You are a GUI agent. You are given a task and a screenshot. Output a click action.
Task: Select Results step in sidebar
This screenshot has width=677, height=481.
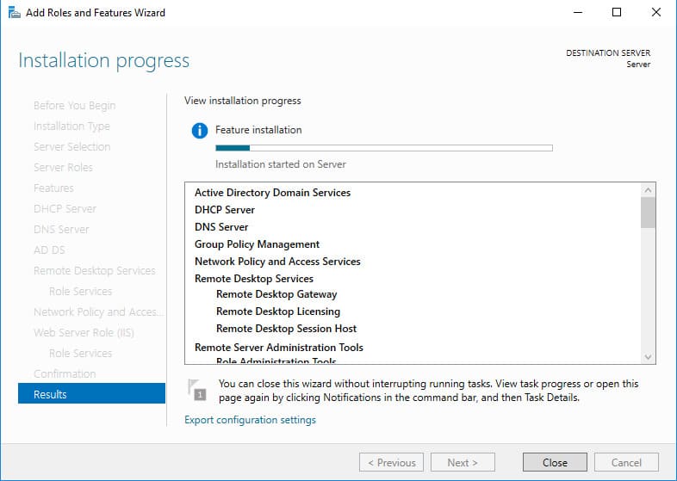pyautogui.click(x=91, y=394)
